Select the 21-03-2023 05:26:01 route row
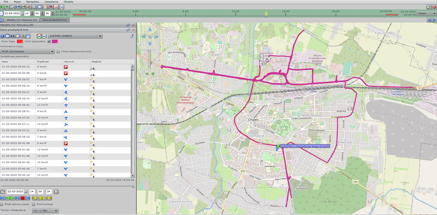Image resolution: width=437 pixels, height=215 pixels. pos(15,80)
